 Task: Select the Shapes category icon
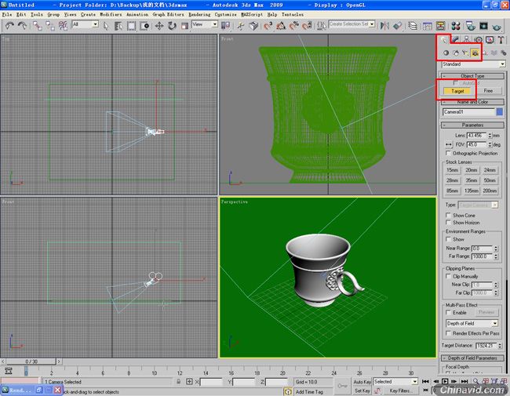click(x=456, y=53)
